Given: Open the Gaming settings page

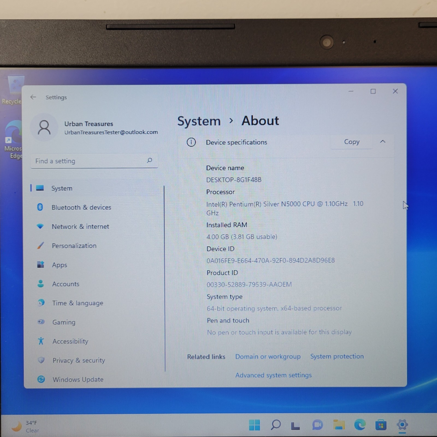Looking at the screenshot, I should coord(94,322).
